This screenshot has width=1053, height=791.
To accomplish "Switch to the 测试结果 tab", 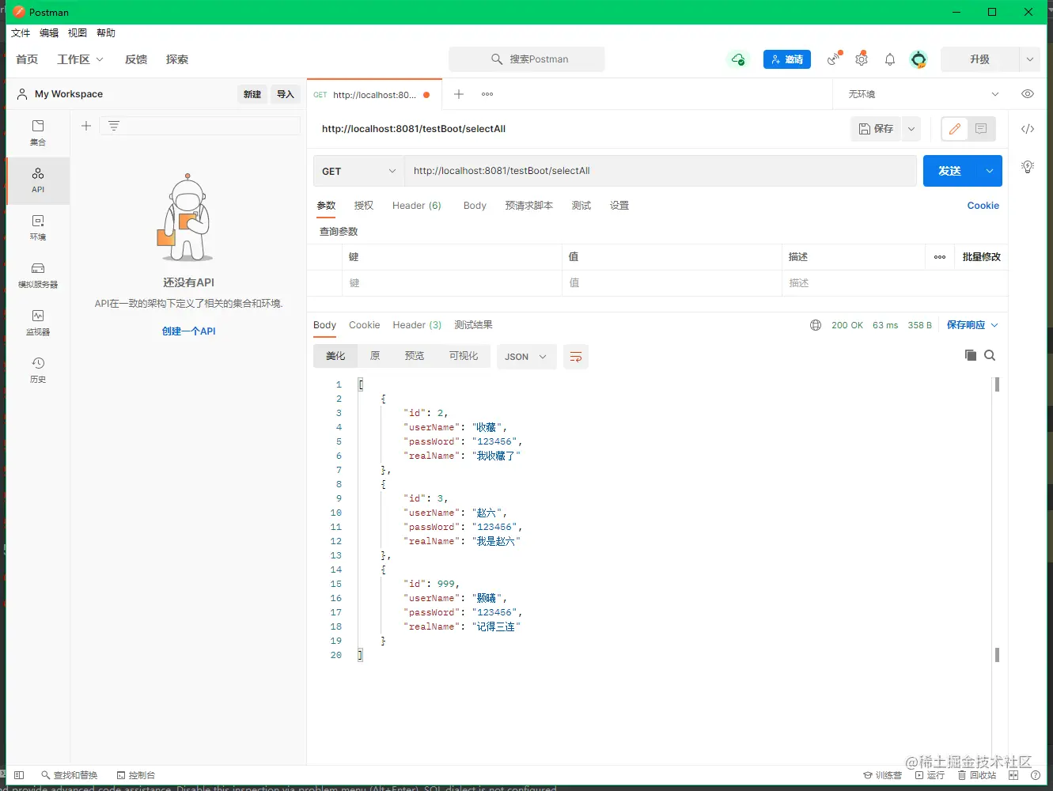I will pos(473,325).
